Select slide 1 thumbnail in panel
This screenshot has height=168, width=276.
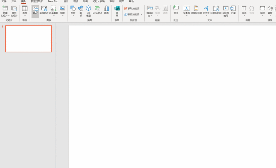(29, 39)
